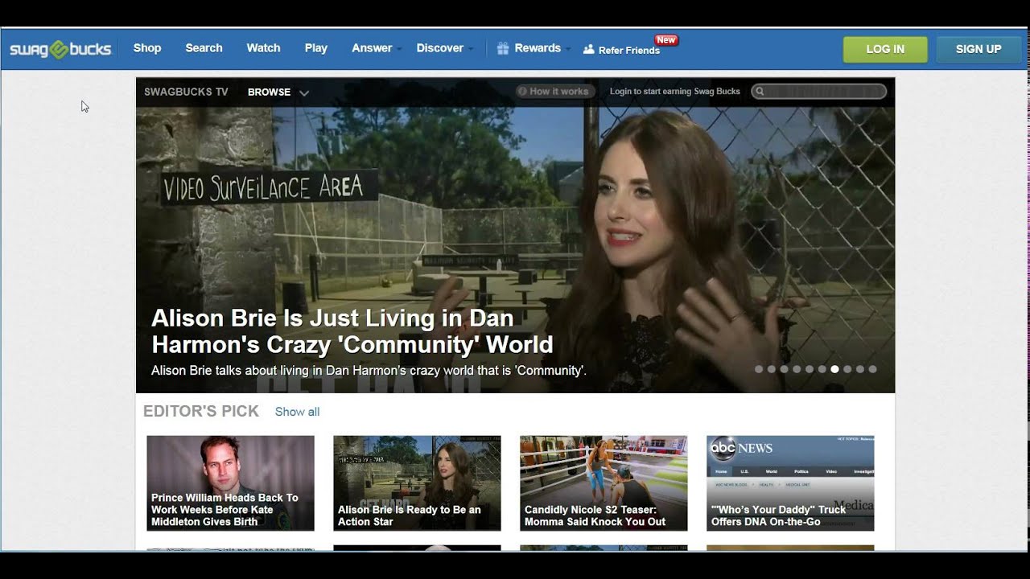1030x579 pixels.
Task: Open Who's Your Daddy Truck ABC News video
Action: tap(790, 483)
